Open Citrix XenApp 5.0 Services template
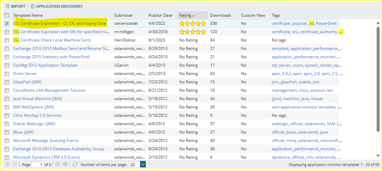This screenshot has width=382, height=171. [37, 115]
